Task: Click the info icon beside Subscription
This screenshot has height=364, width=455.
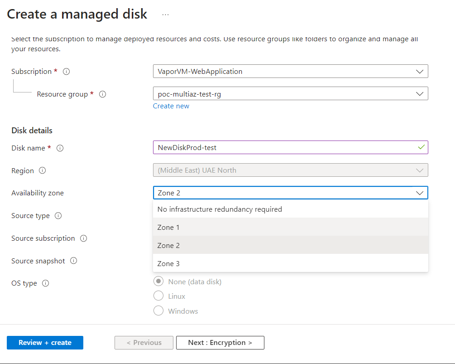Action: (x=66, y=71)
